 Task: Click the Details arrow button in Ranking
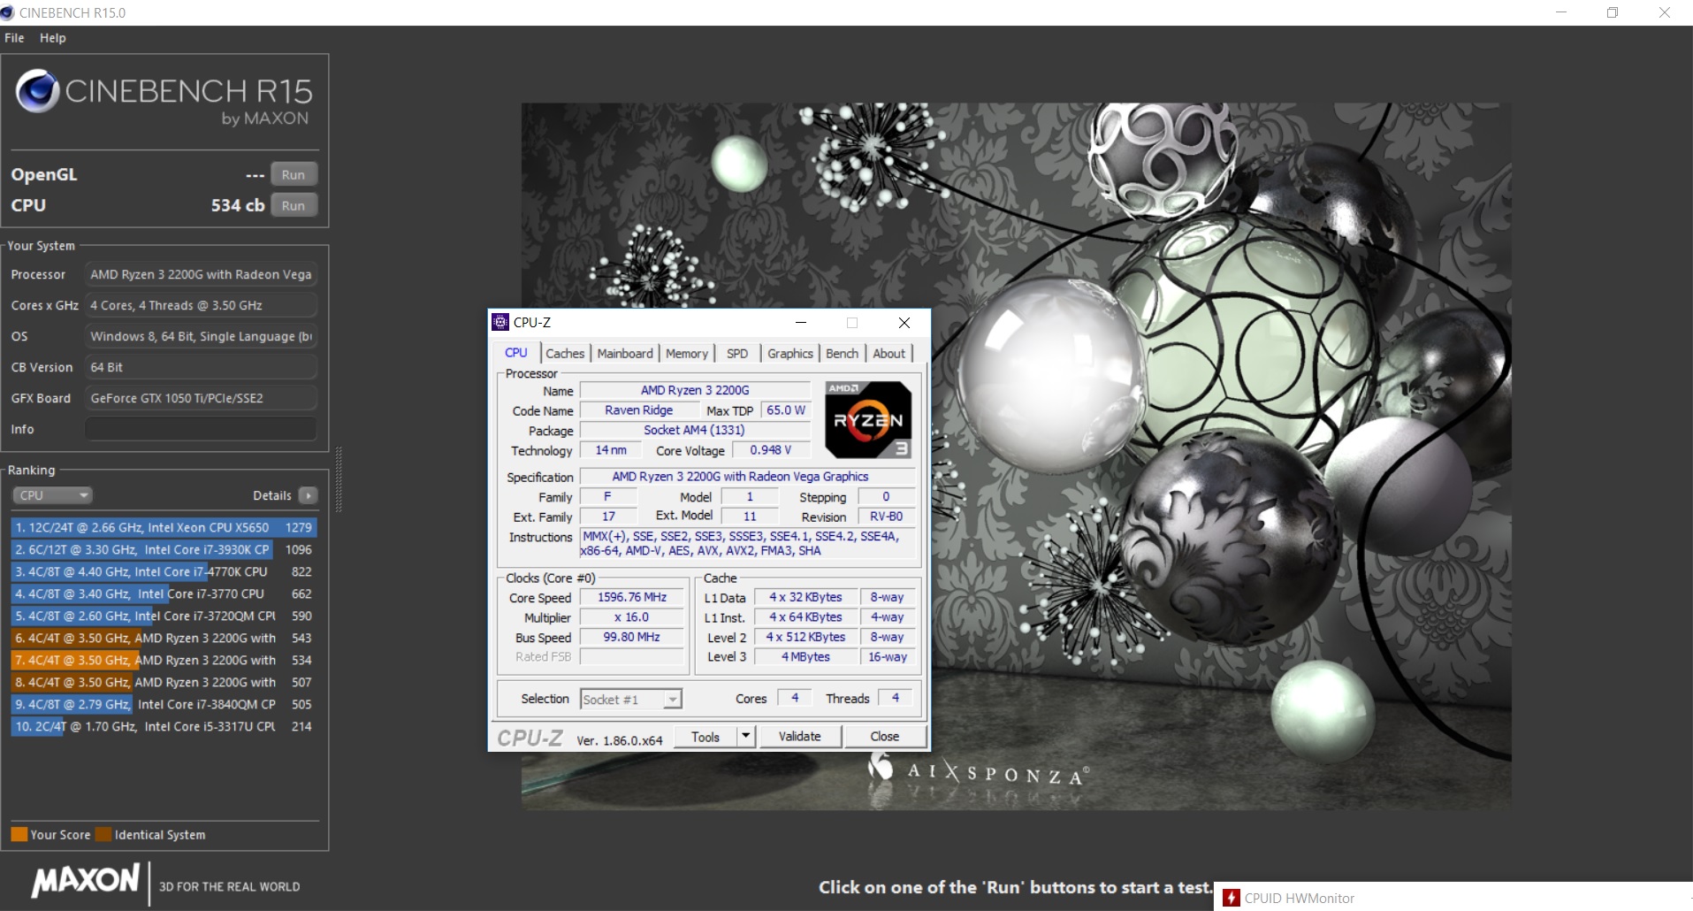pyautogui.click(x=308, y=495)
